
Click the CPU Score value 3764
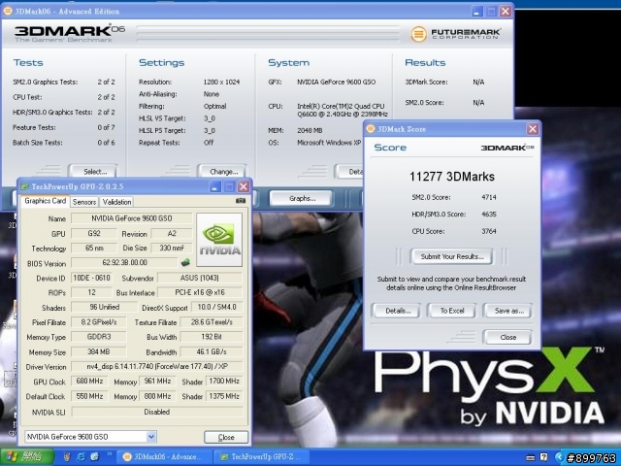(x=489, y=231)
